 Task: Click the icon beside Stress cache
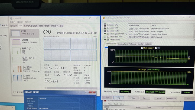[105, 31]
